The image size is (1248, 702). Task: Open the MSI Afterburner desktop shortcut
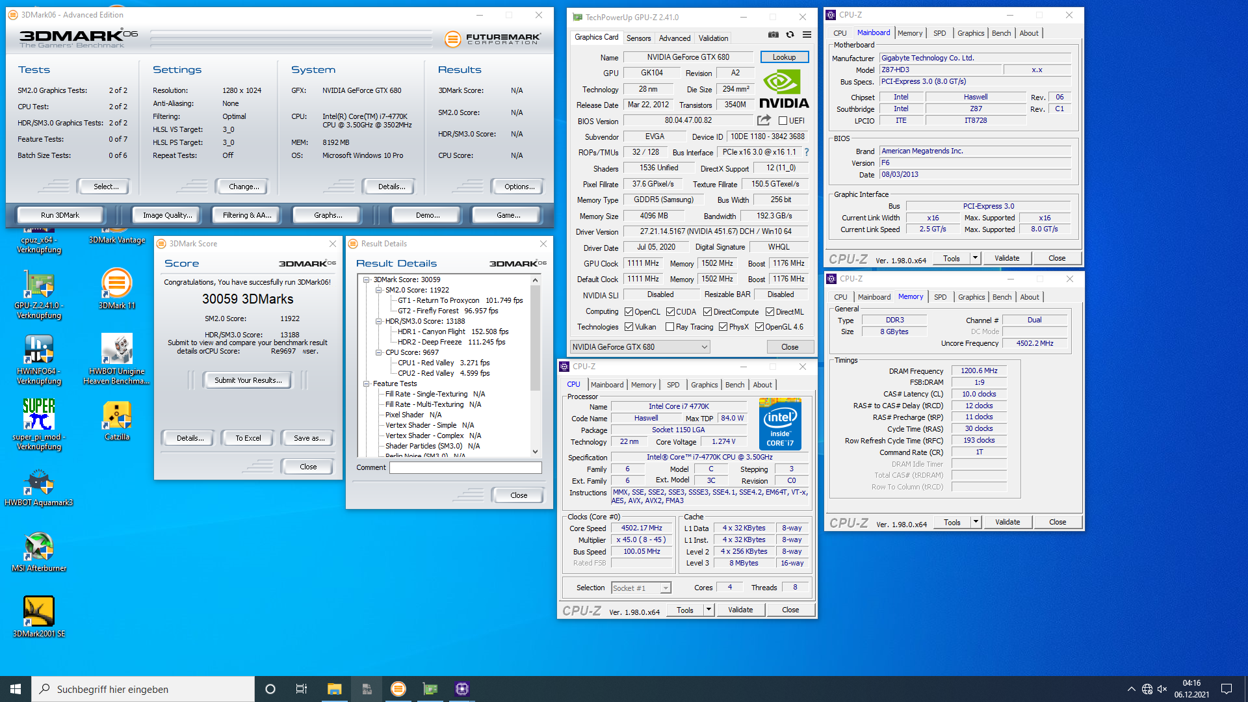point(39,552)
